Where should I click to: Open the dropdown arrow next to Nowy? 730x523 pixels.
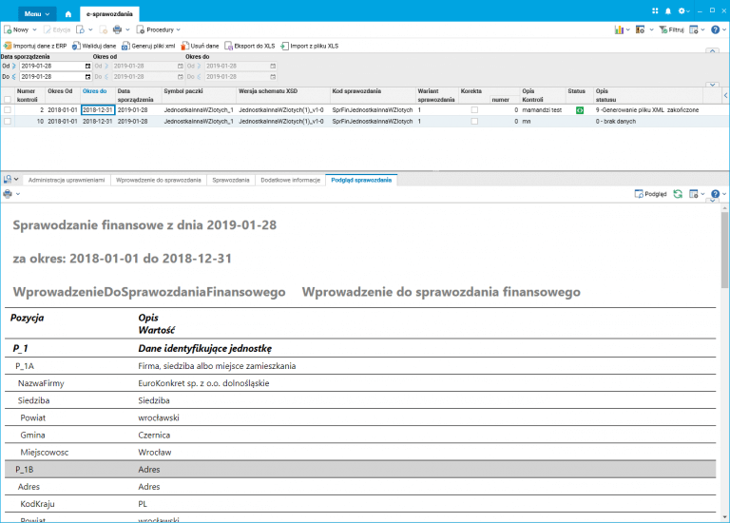(34, 29)
